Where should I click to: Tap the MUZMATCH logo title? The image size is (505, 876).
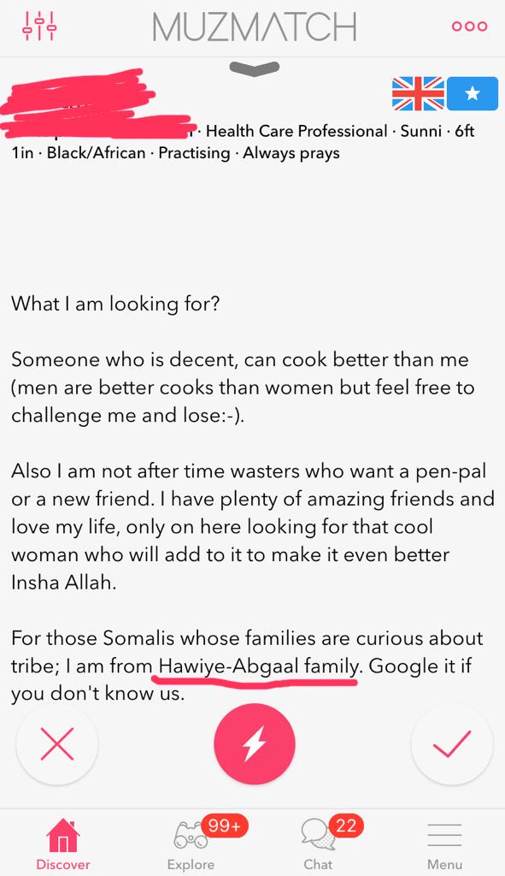tap(255, 27)
